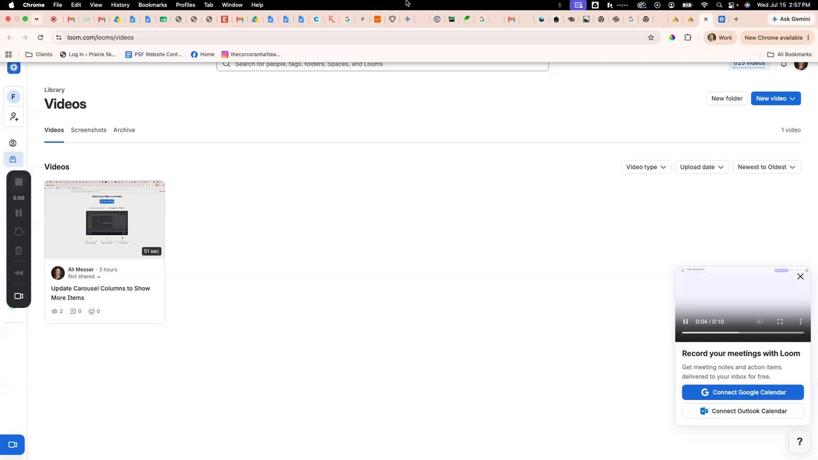Open the Video type filter dropdown
The width and height of the screenshot is (818, 460).
[646, 167]
